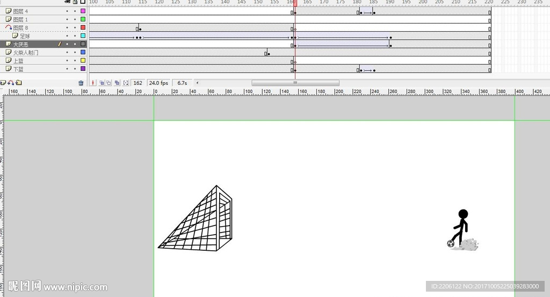Click the Edit Multiple Frames icon
Image resolution: width=550 pixels, height=297 pixels.
[117, 83]
